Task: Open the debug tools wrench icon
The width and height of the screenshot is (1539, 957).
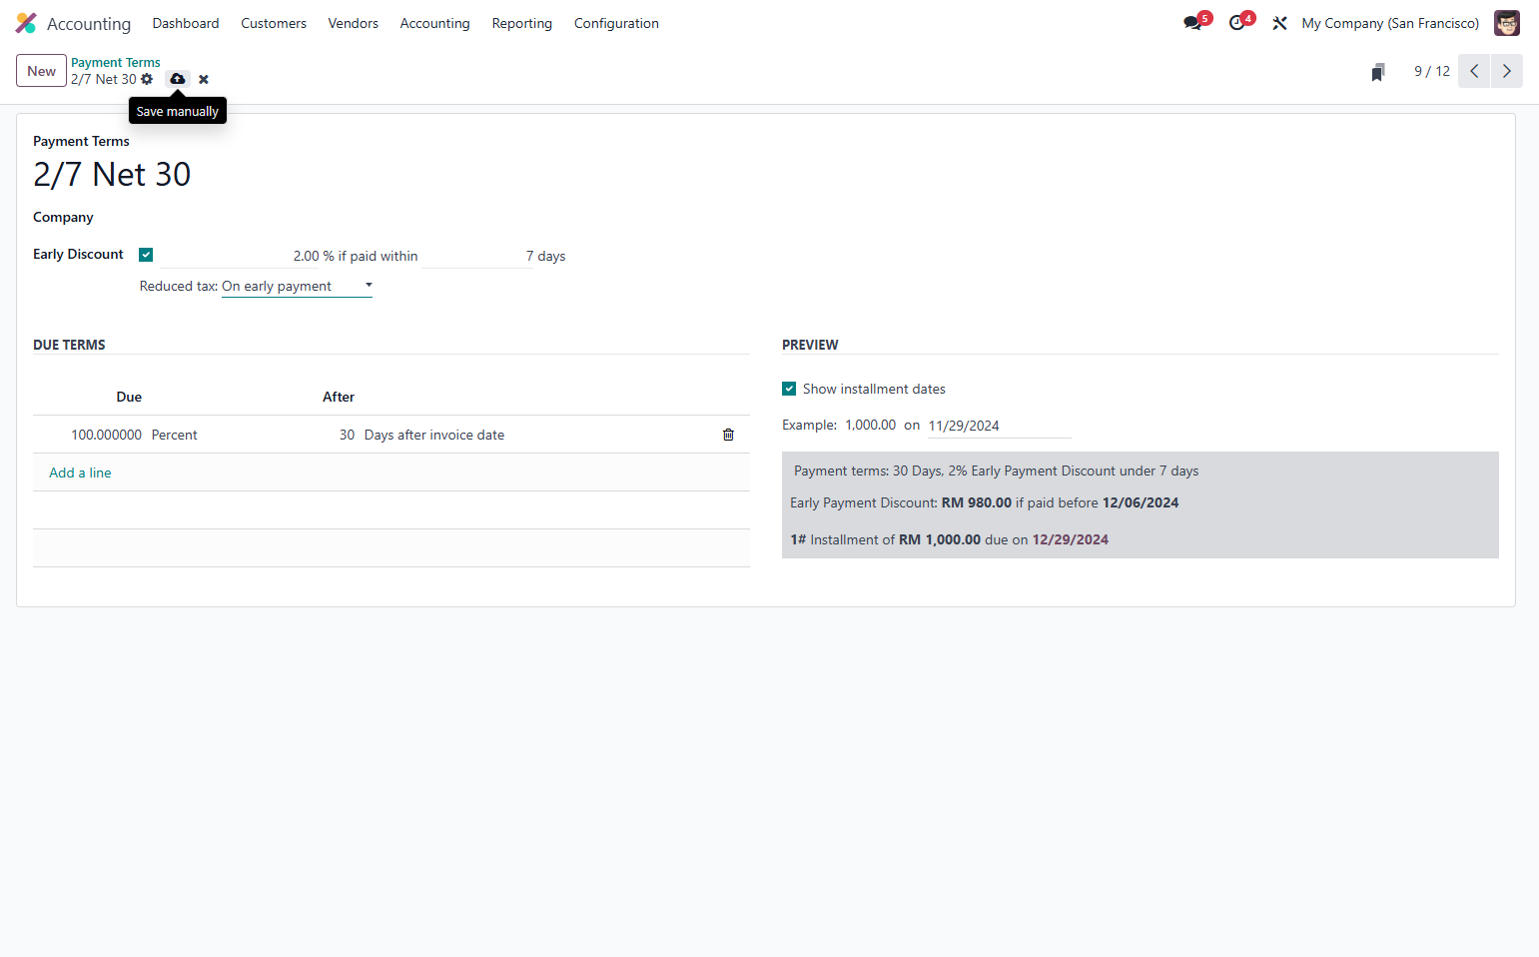Action: click(1279, 23)
